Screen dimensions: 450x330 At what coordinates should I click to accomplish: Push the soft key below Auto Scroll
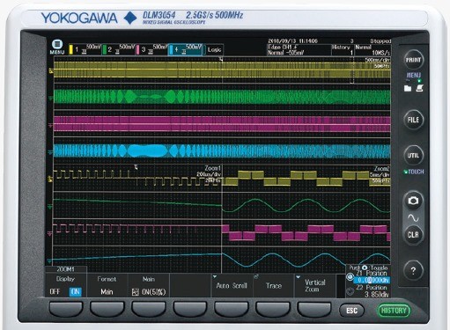pos(232,310)
